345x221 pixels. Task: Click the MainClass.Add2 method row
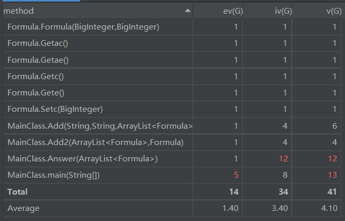pos(95,142)
